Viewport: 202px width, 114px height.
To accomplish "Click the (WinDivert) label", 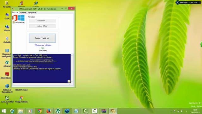I will [43, 51].
